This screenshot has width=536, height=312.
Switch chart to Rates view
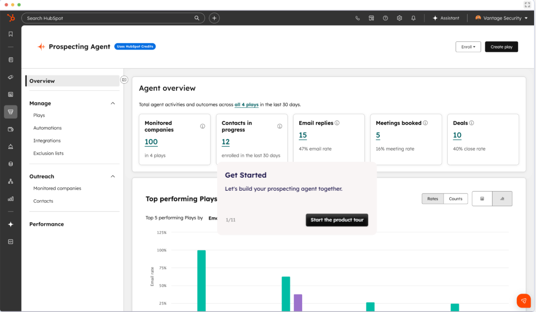433,199
